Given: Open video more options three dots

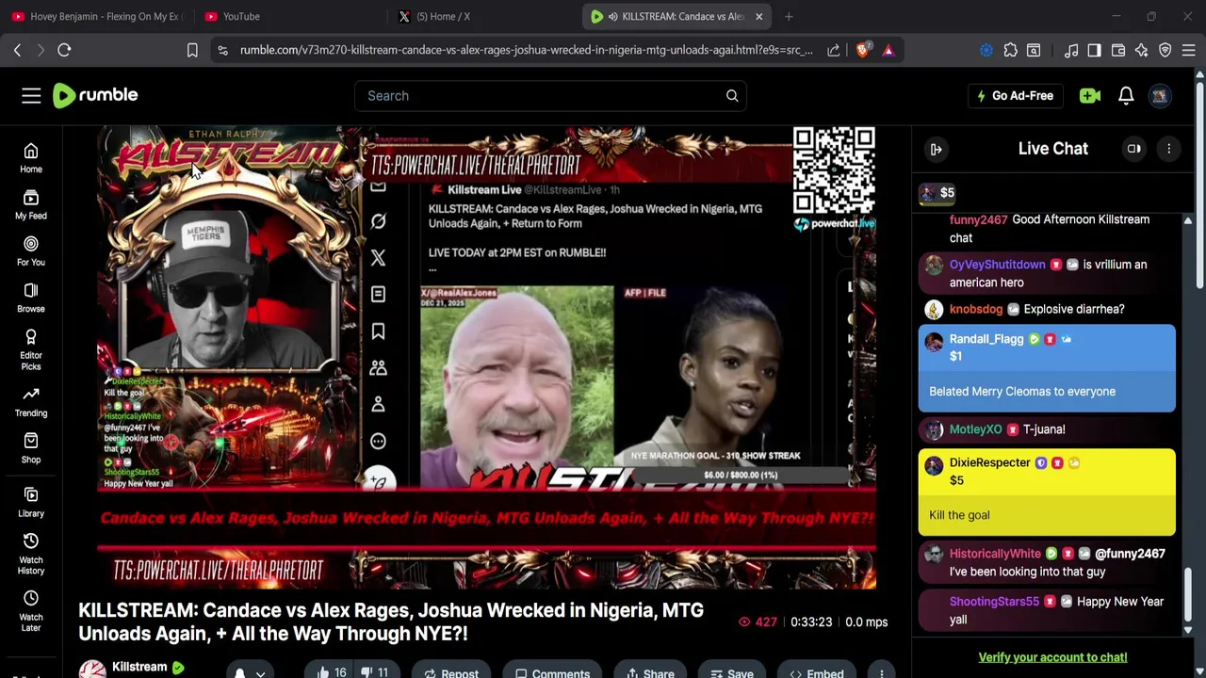Looking at the screenshot, I should [882, 672].
